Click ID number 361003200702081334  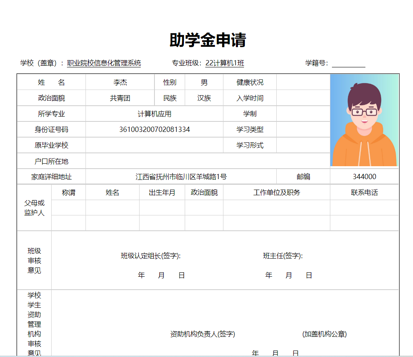[154, 129]
